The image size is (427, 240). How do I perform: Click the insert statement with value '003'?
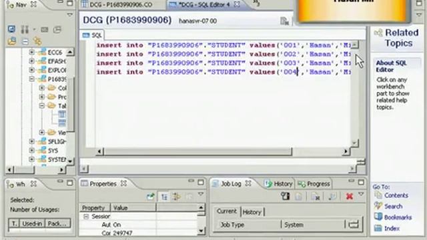pyautogui.click(x=224, y=63)
